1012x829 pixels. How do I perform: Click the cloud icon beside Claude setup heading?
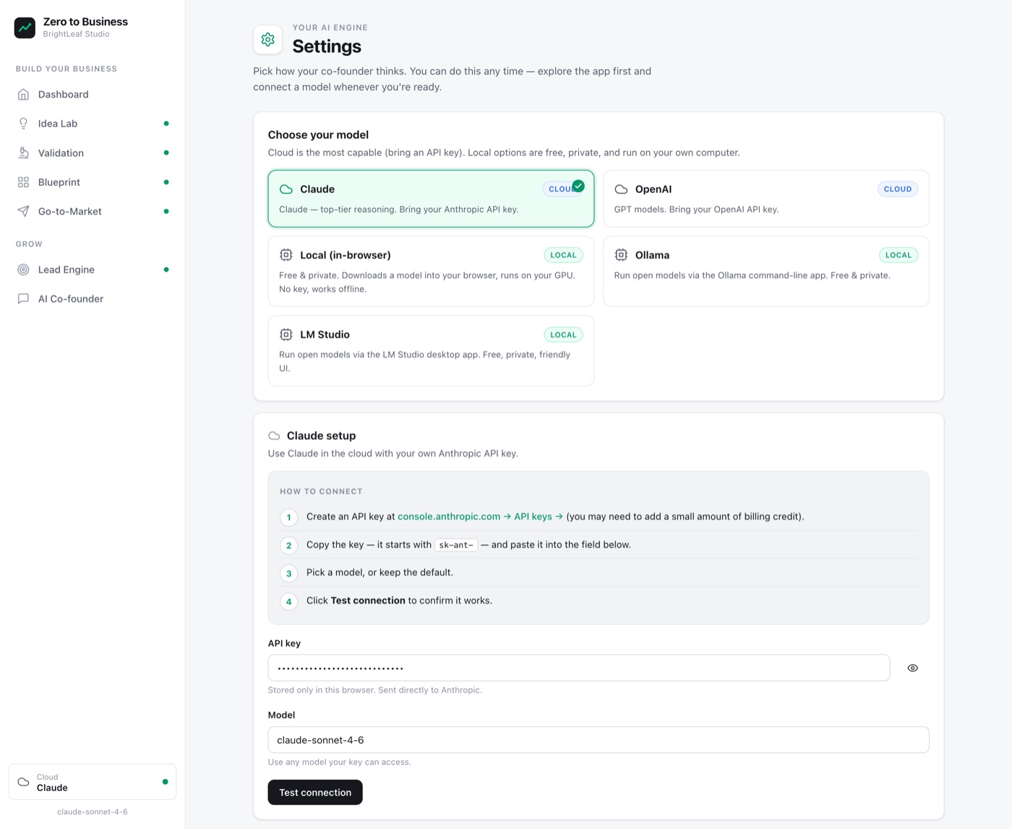pos(274,436)
